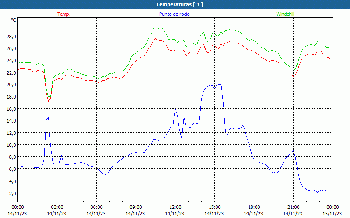Select the red Temp. legend label

point(64,14)
